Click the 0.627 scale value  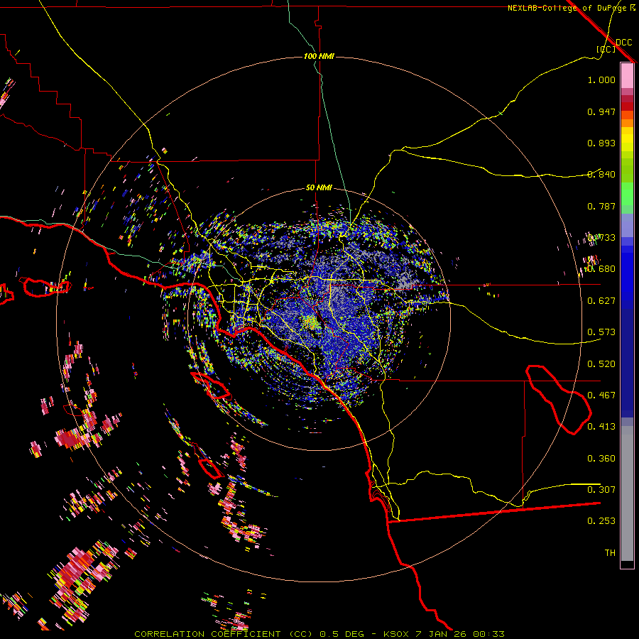[x=601, y=301]
